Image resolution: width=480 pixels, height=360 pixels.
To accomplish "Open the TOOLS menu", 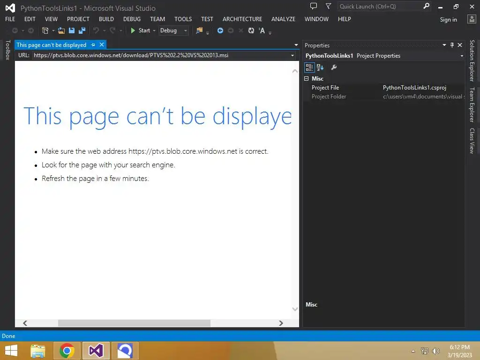I will click(x=183, y=19).
